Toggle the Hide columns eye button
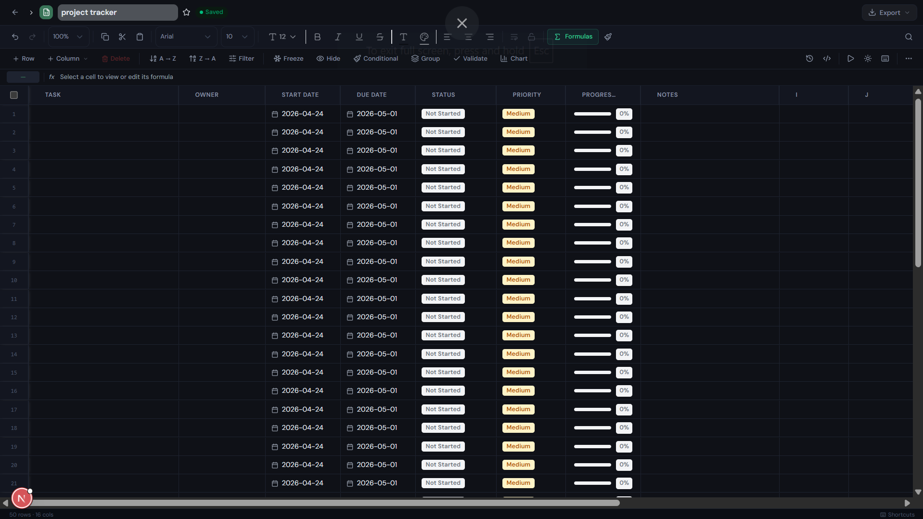The width and height of the screenshot is (923, 519). (x=328, y=59)
